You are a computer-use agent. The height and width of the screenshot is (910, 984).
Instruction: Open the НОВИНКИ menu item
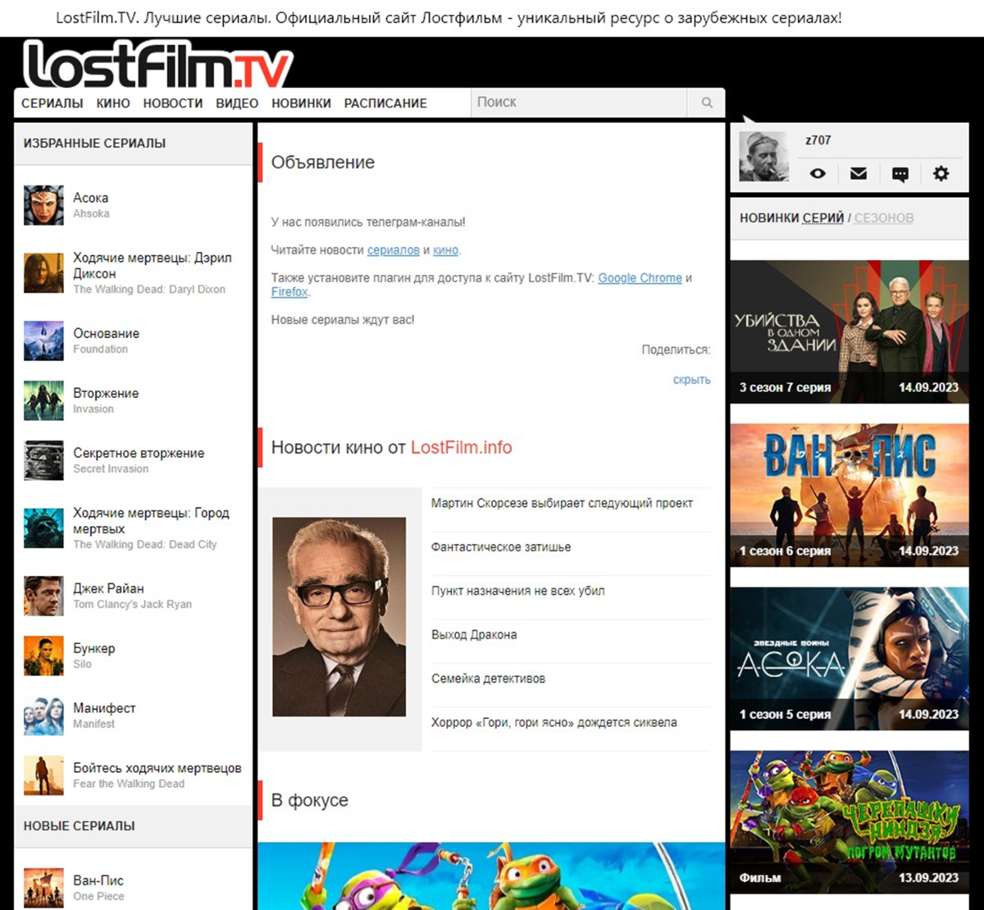click(x=301, y=103)
